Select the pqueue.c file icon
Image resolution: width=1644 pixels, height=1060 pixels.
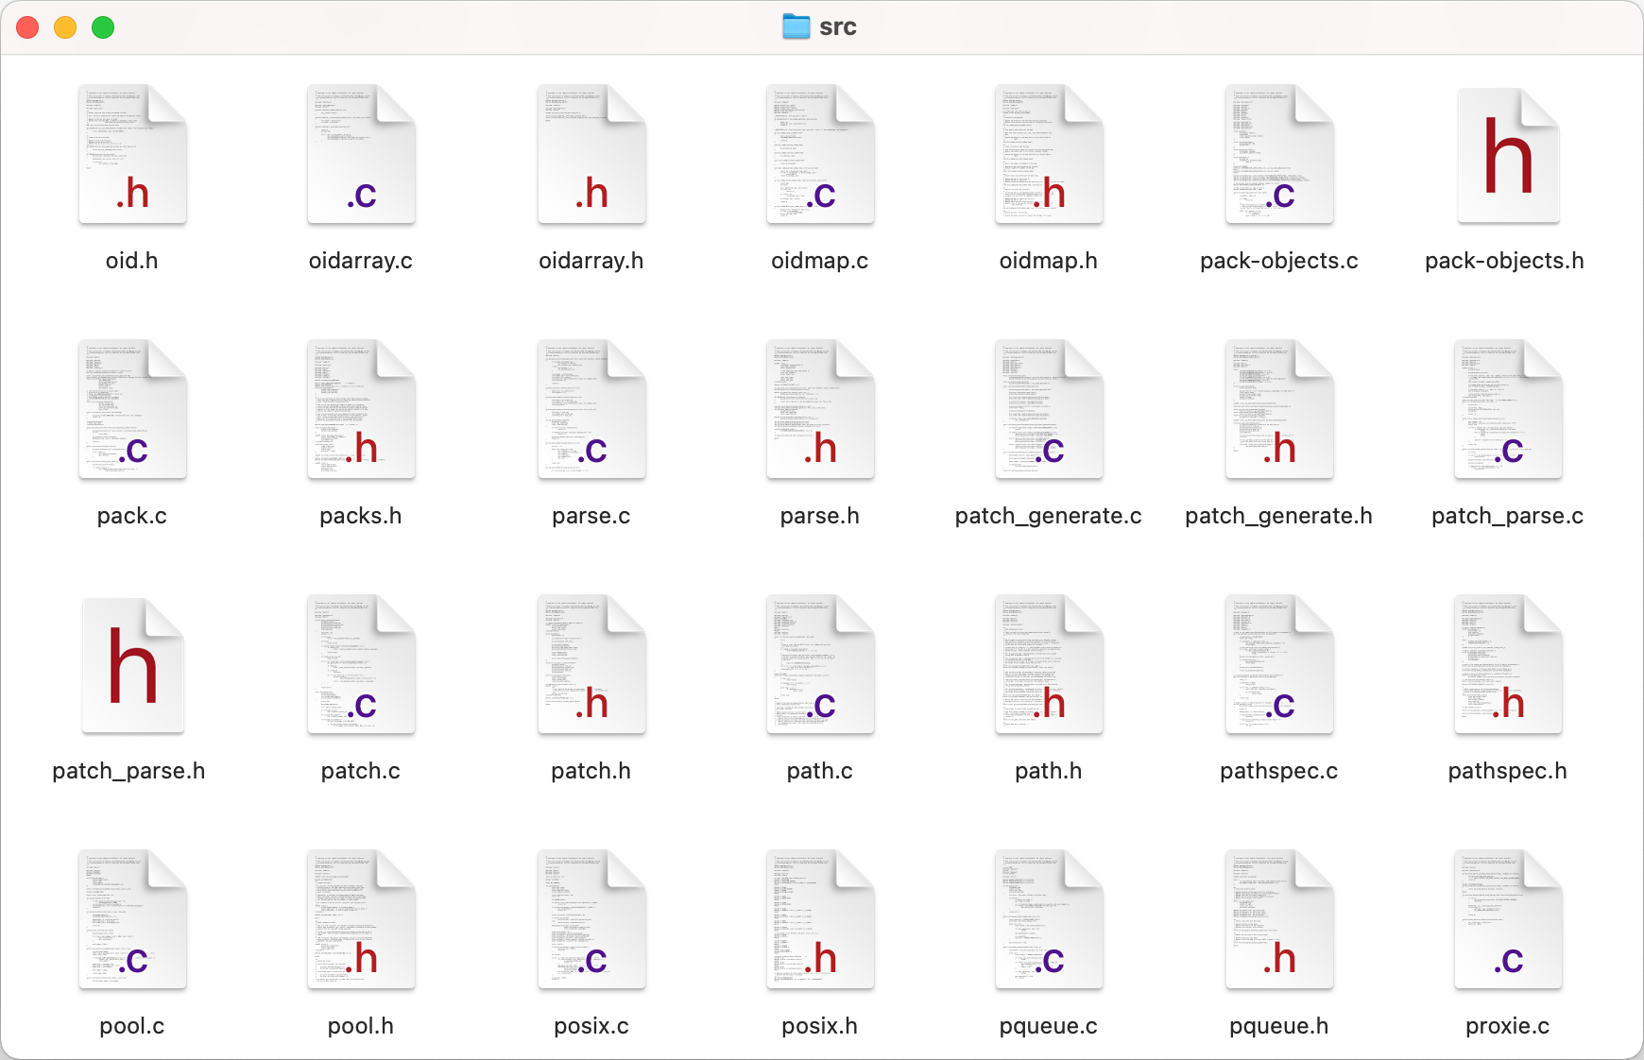1049,920
